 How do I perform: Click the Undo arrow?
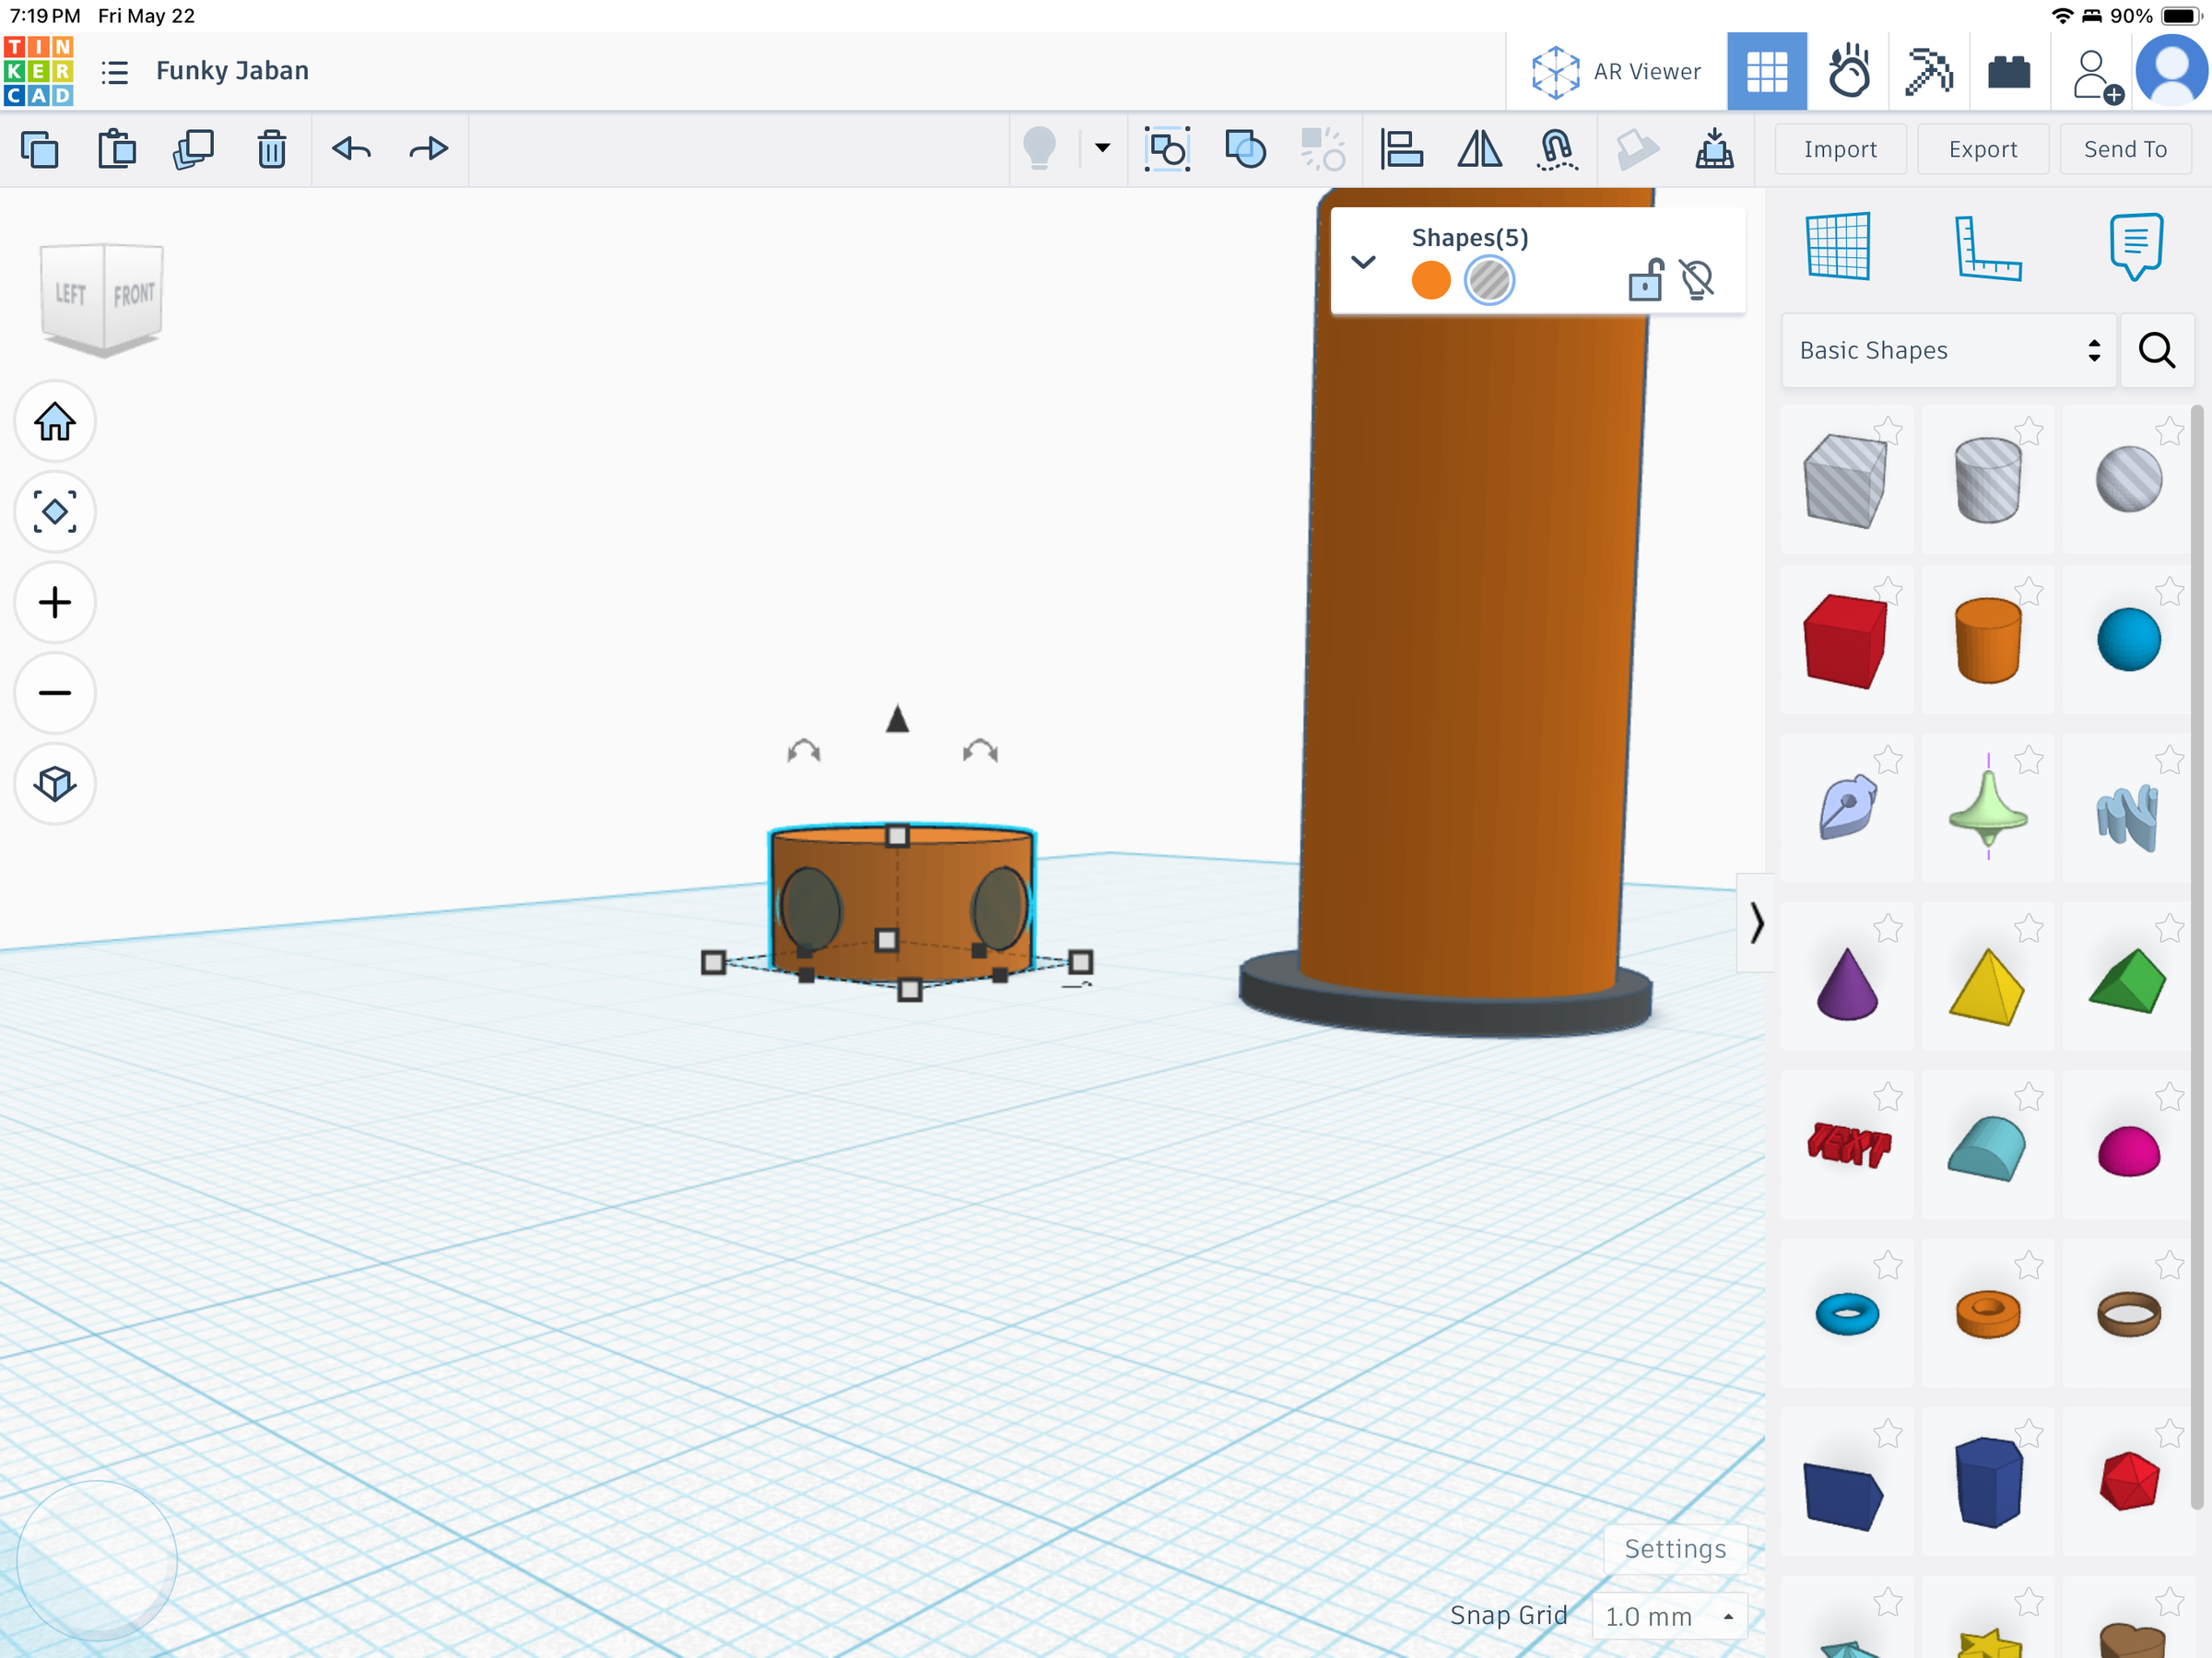tap(351, 150)
